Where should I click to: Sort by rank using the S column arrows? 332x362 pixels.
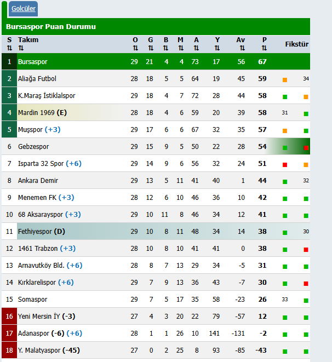9,48
